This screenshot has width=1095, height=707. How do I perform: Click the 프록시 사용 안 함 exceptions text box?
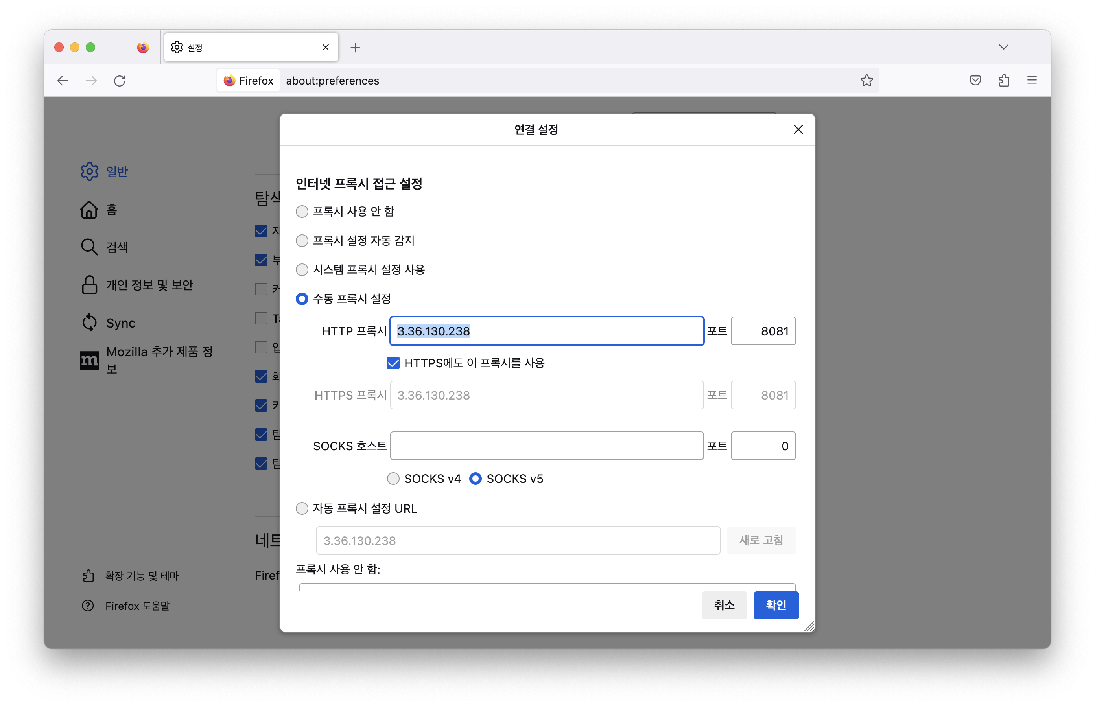(x=547, y=587)
